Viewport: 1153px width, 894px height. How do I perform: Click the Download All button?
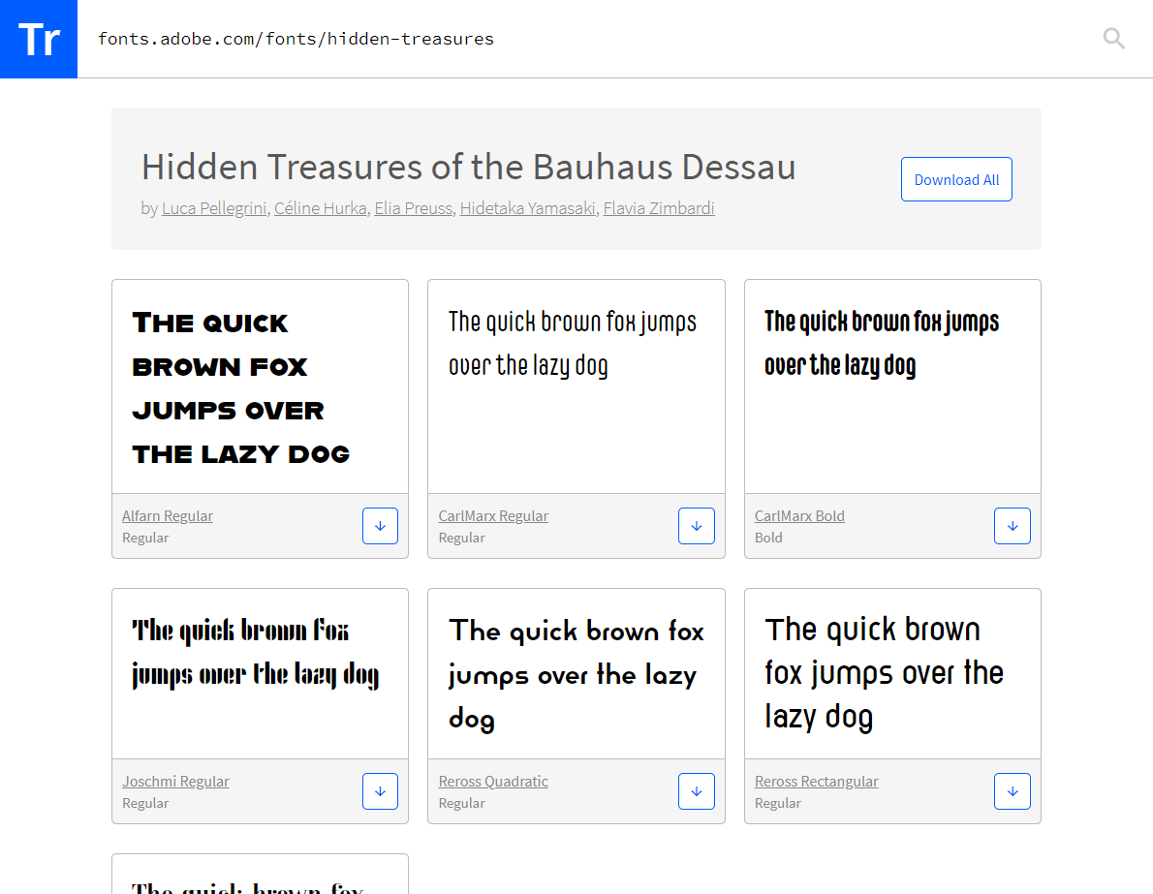[x=956, y=179]
